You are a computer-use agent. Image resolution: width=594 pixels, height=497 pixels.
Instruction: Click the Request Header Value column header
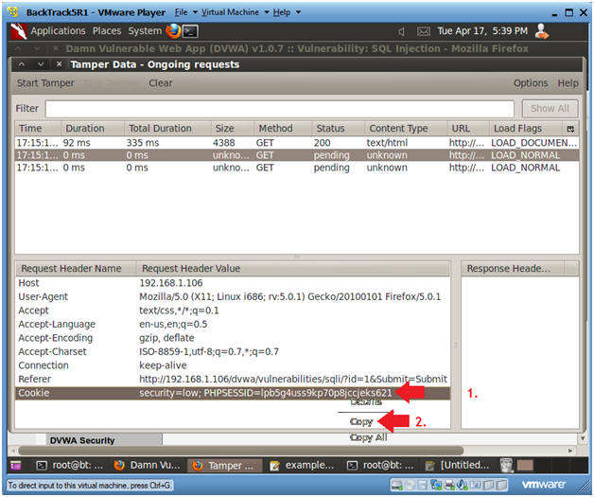point(293,269)
